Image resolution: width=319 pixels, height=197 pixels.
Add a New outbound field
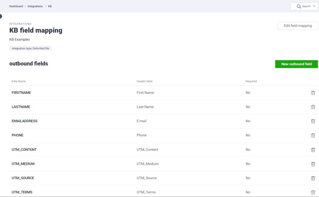(x=296, y=64)
